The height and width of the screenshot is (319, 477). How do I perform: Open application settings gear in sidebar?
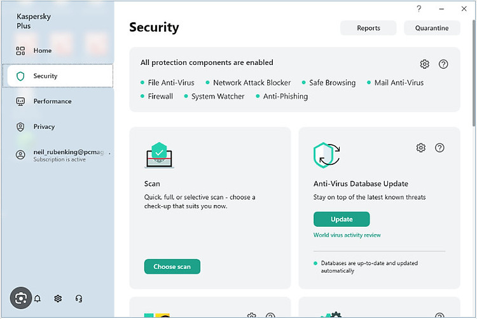(x=58, y=299)
